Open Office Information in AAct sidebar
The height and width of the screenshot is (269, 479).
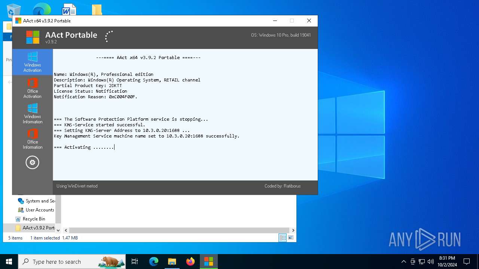click(33, 139)
